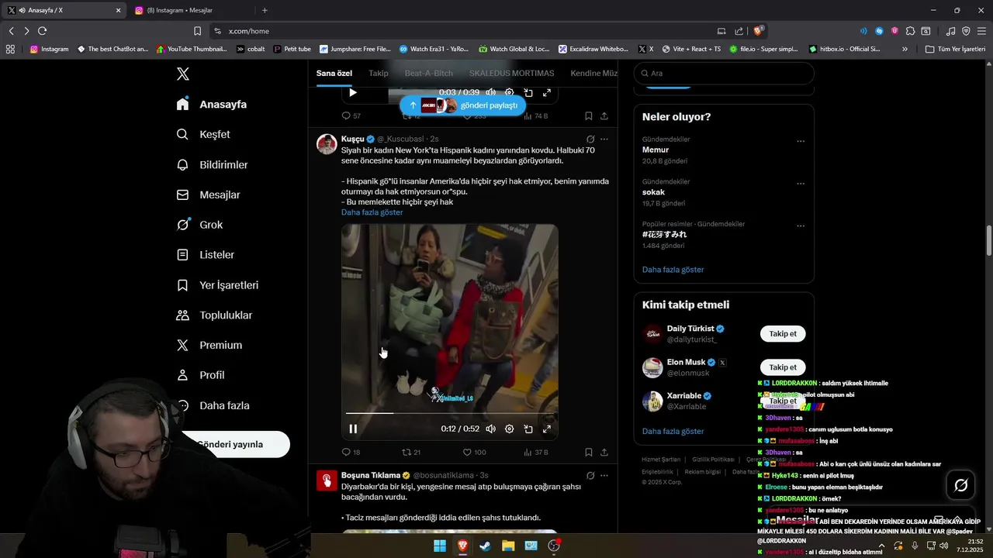Open Gizlilik Politikası footer link
Image resolution: width=993 pixels, height=558 pixels.
pos(713,460)
